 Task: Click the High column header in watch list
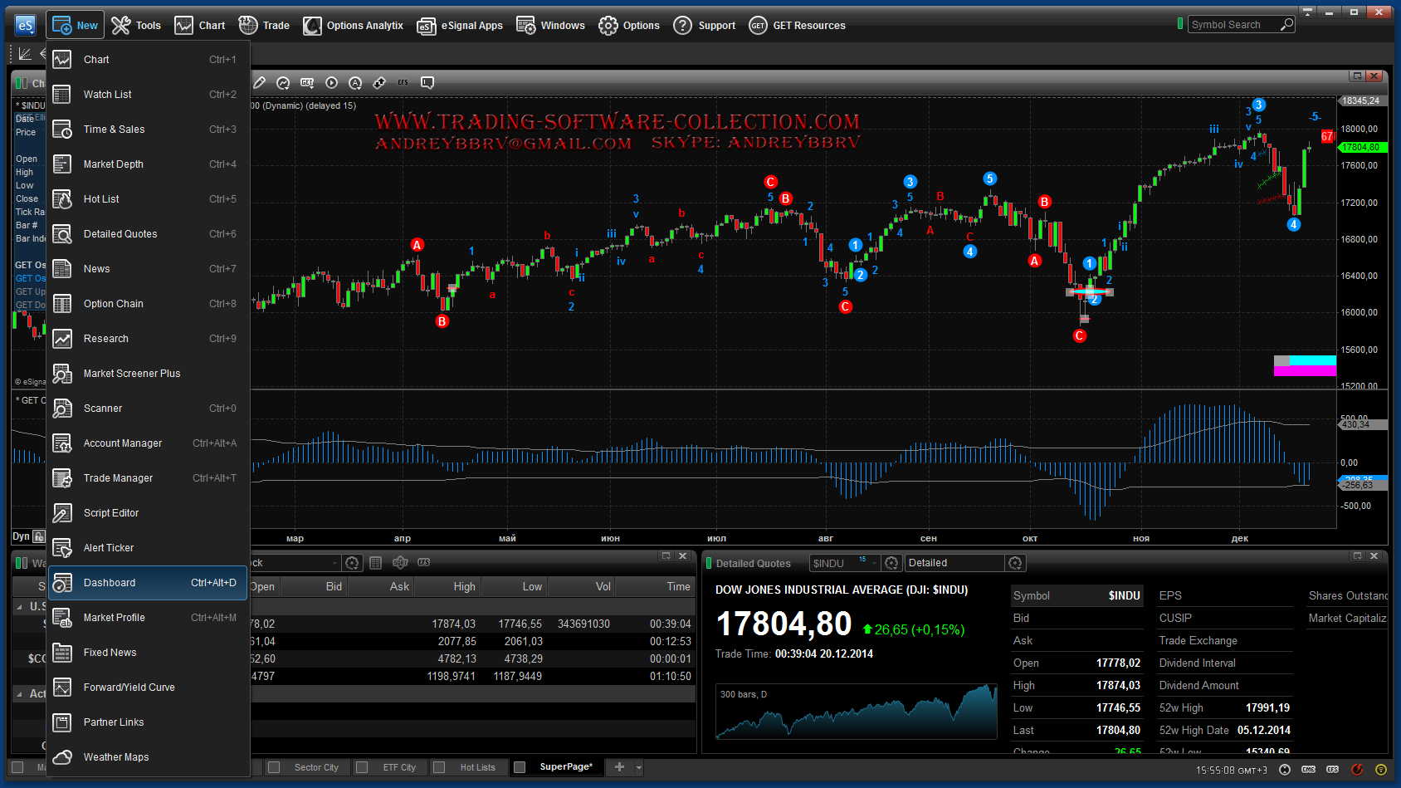[x=464, y=587]
